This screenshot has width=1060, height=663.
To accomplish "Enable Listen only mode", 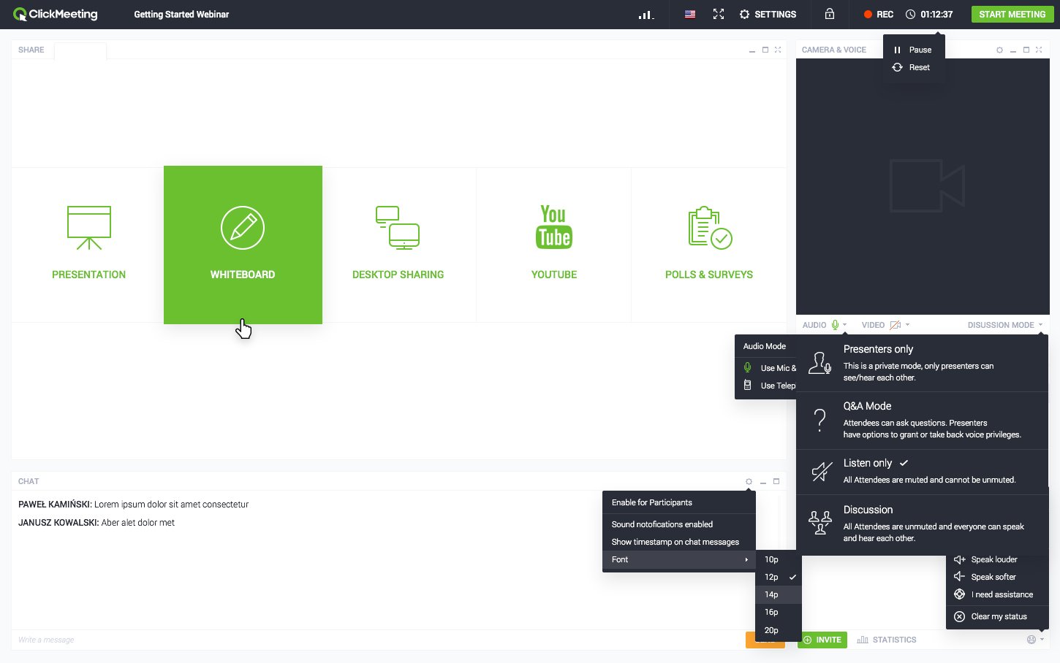I will (x=868, y=463).
